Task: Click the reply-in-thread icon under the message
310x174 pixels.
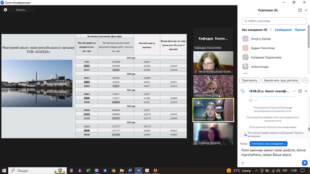Action: (251, 100)
